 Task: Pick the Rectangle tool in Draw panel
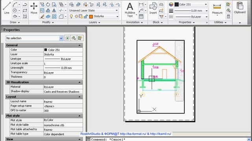25,11
